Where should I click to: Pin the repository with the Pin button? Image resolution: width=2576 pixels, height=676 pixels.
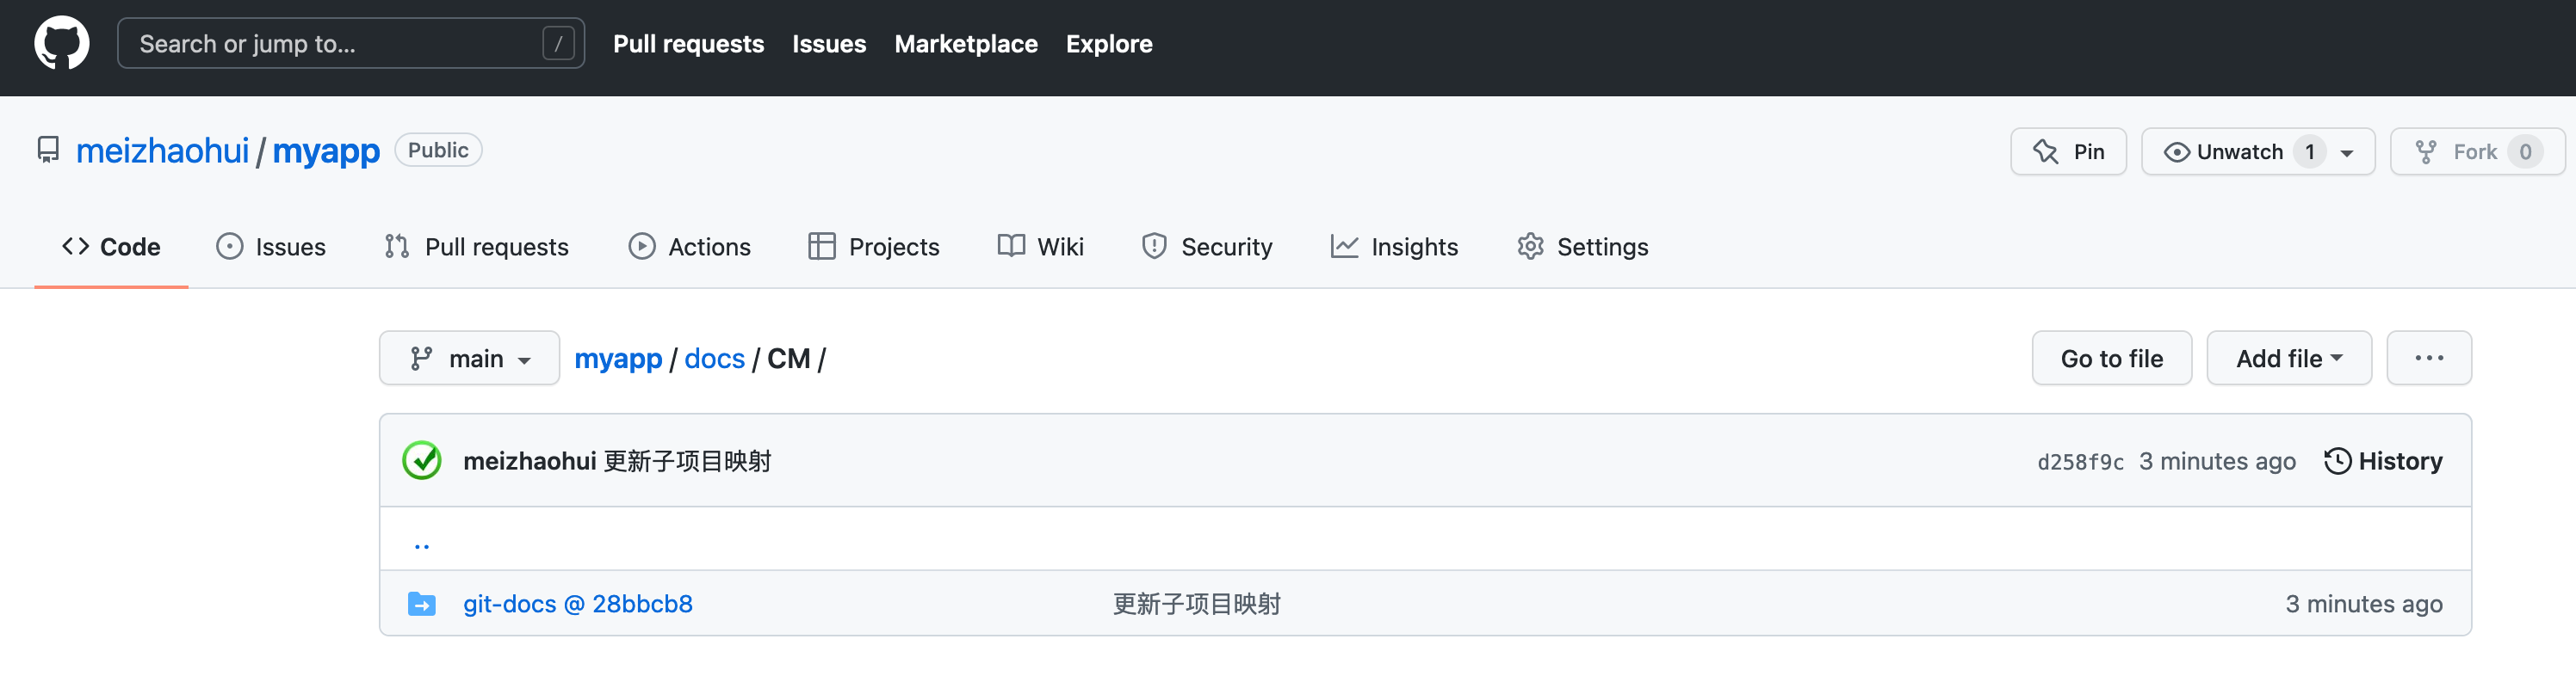(2068, 151)
